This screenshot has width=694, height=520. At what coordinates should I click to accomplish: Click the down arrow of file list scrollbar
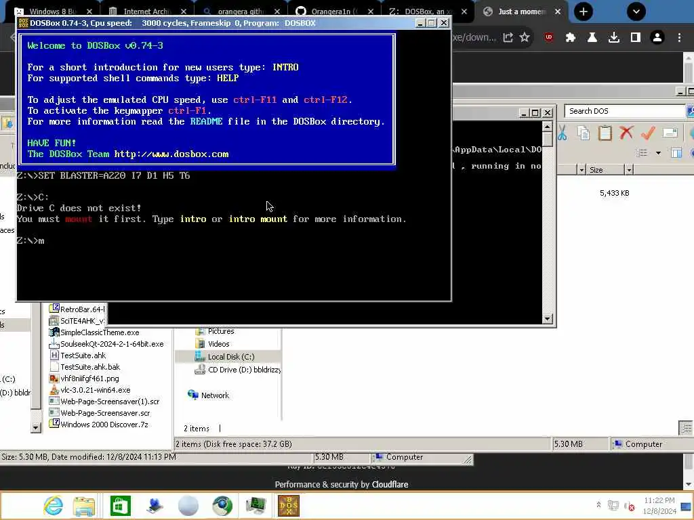35,428
